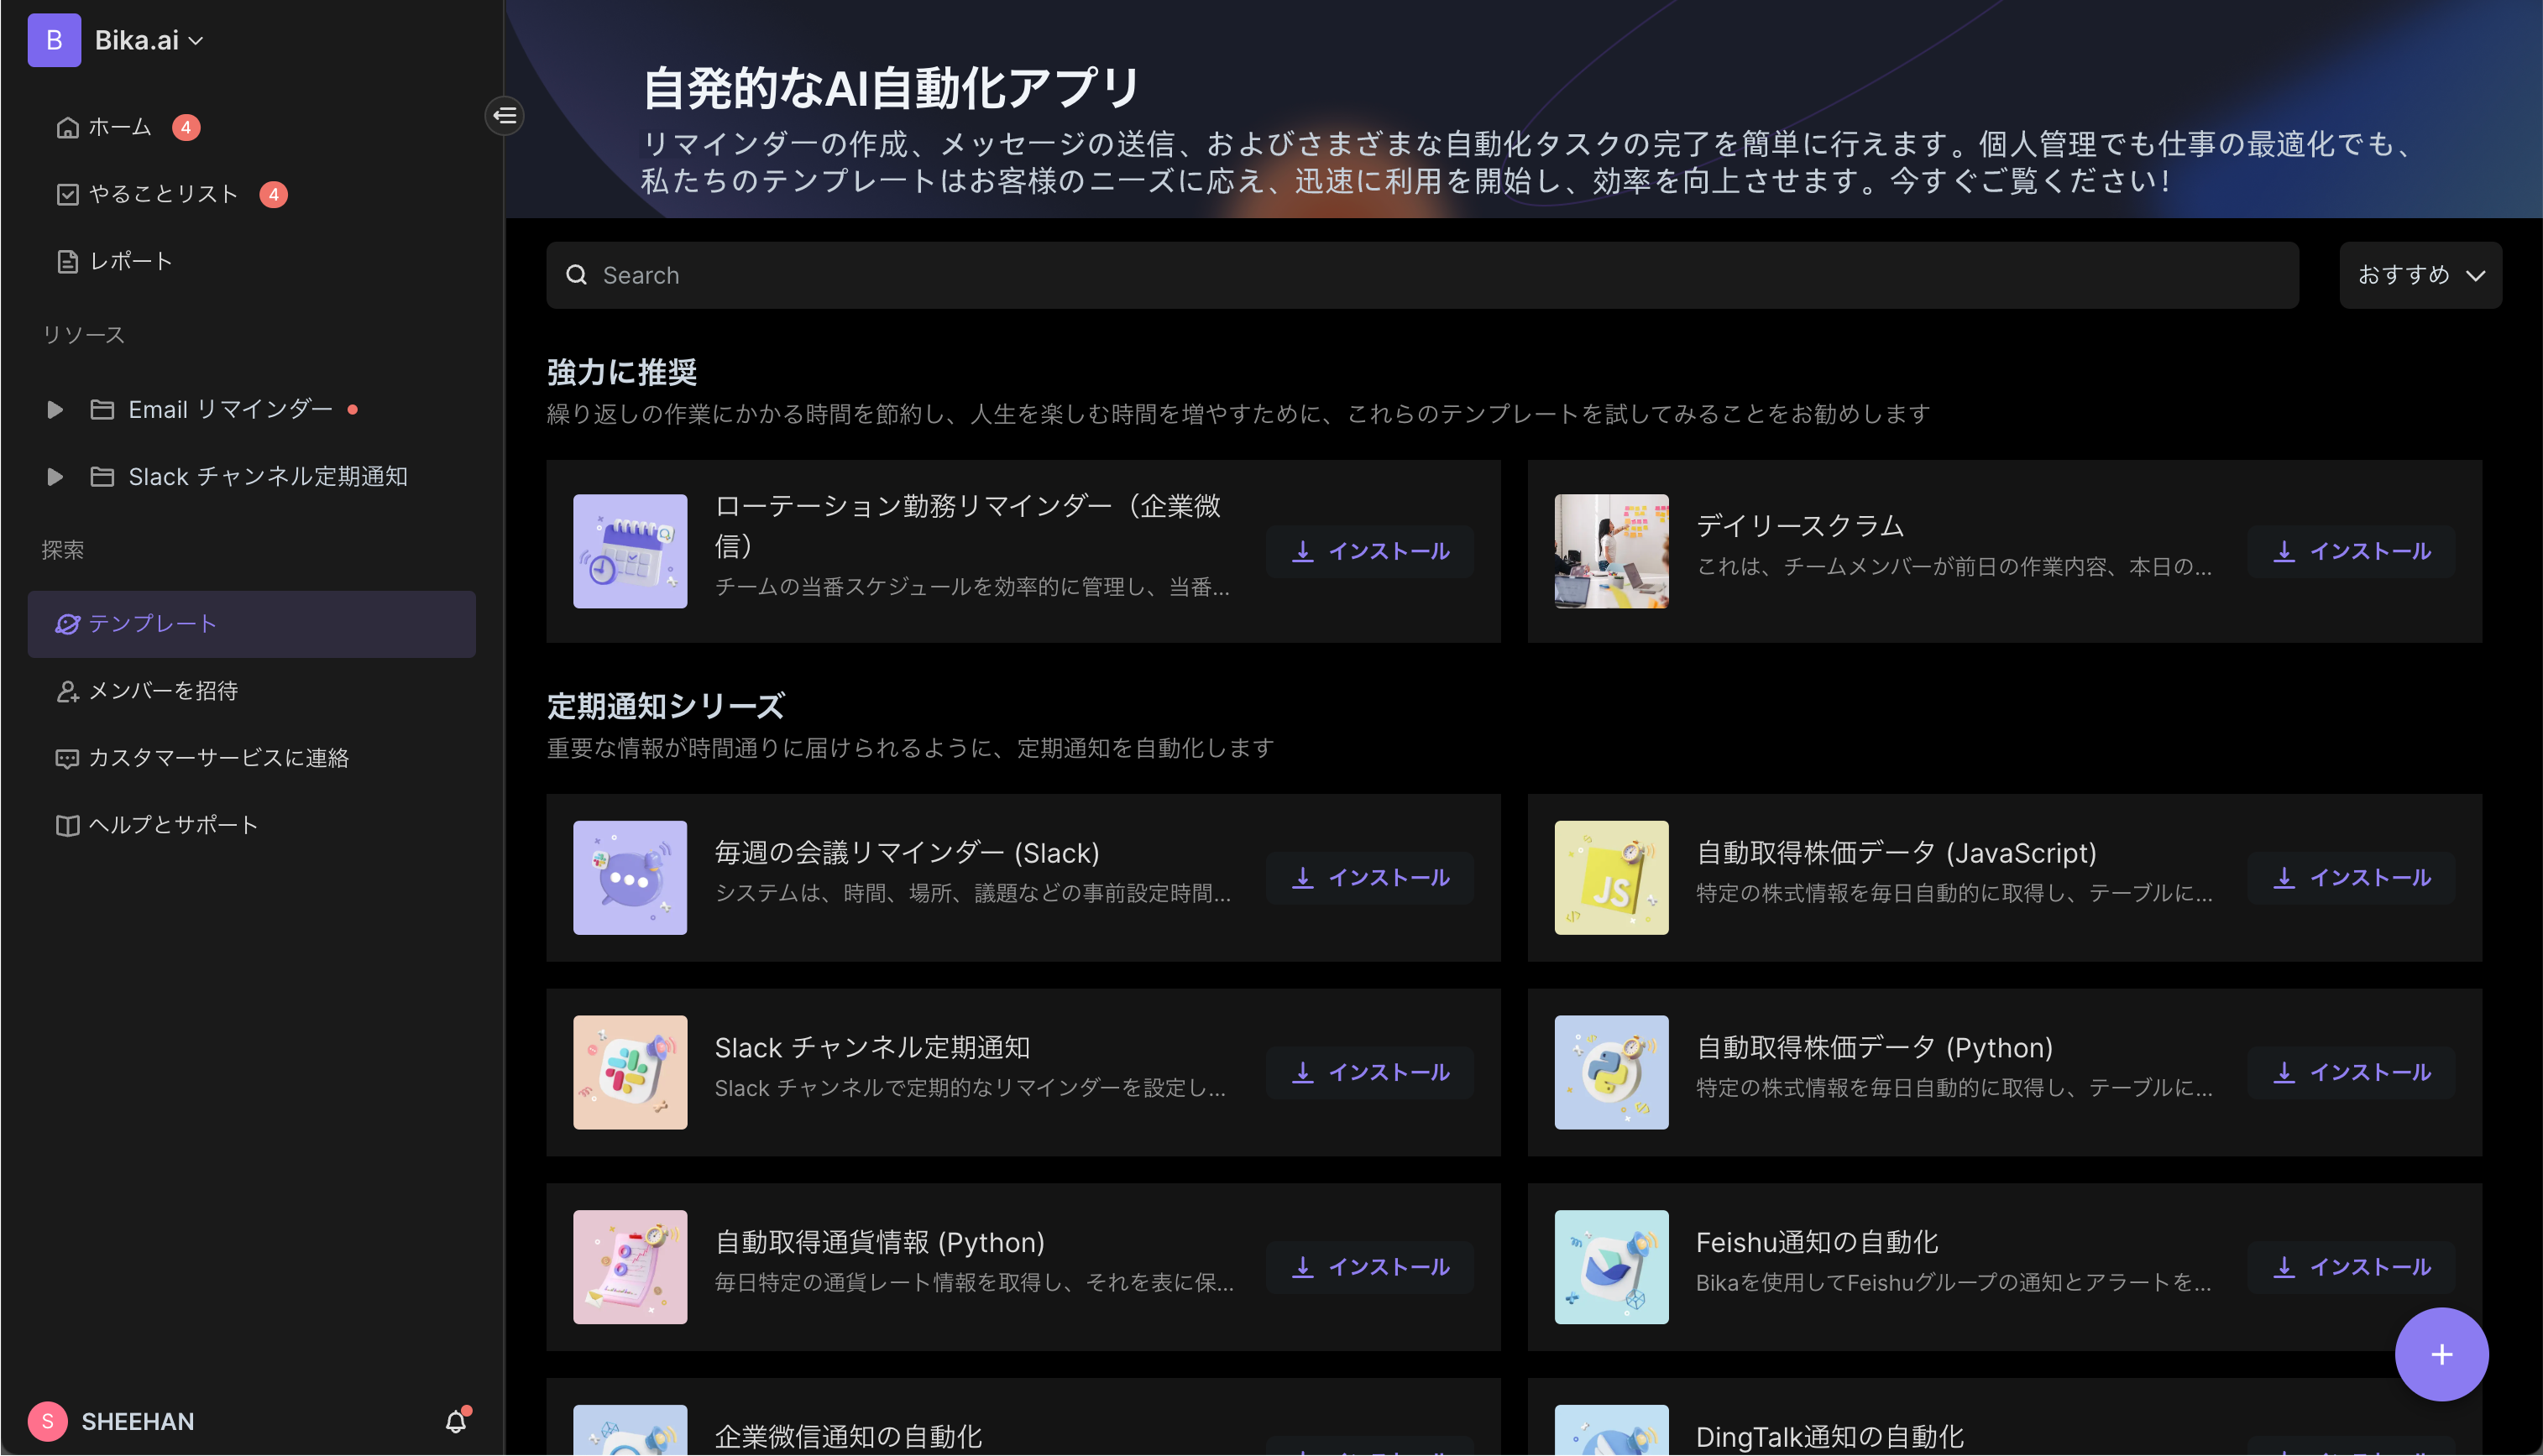Screen dimensions: 2543x1456
Task: Expand the Slack チャンネル定期通知 folder arrow
Action: (x=55, y=477)
